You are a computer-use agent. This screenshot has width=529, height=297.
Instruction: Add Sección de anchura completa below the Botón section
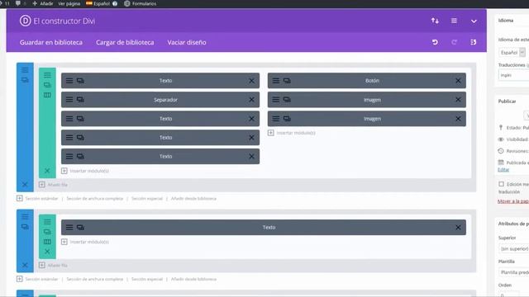pyautogui.click(x=95, y=199)
